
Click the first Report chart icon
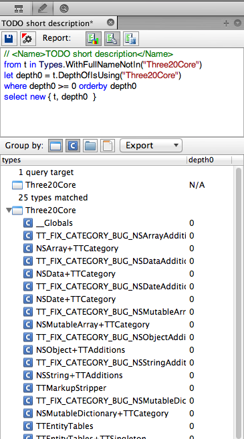coord(94,38)
